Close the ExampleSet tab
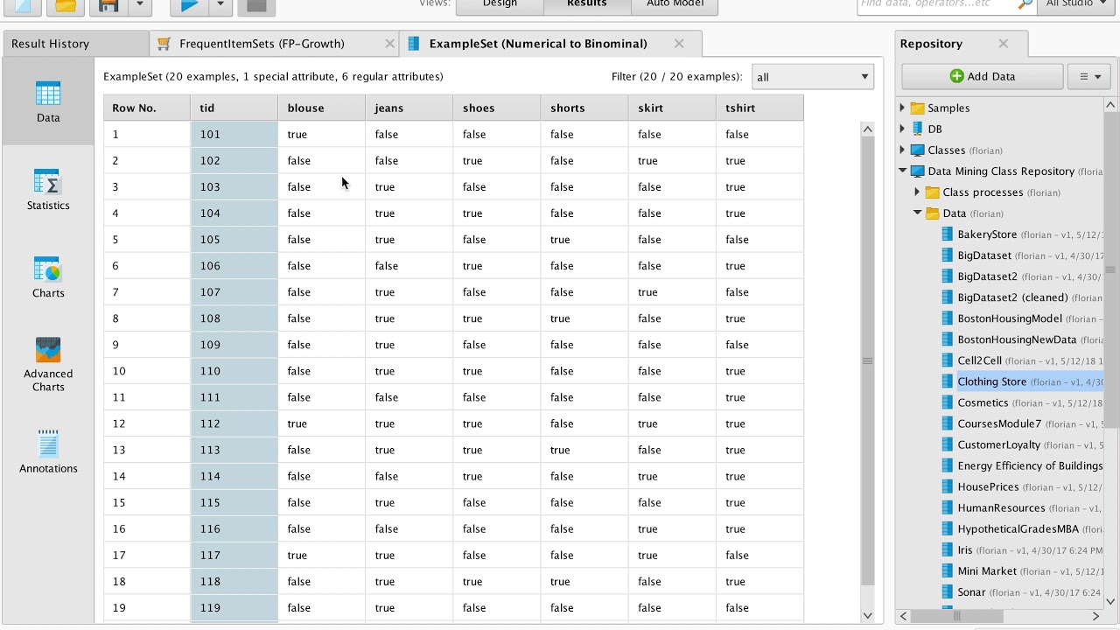 (x=679, y=44)
